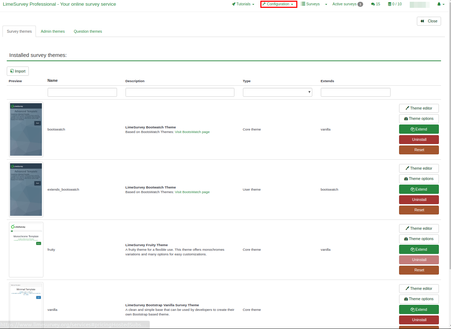This screenshot has width=451, height=329.
Task: Click the comments icon showing 15
Action: [x=373, y=4]
